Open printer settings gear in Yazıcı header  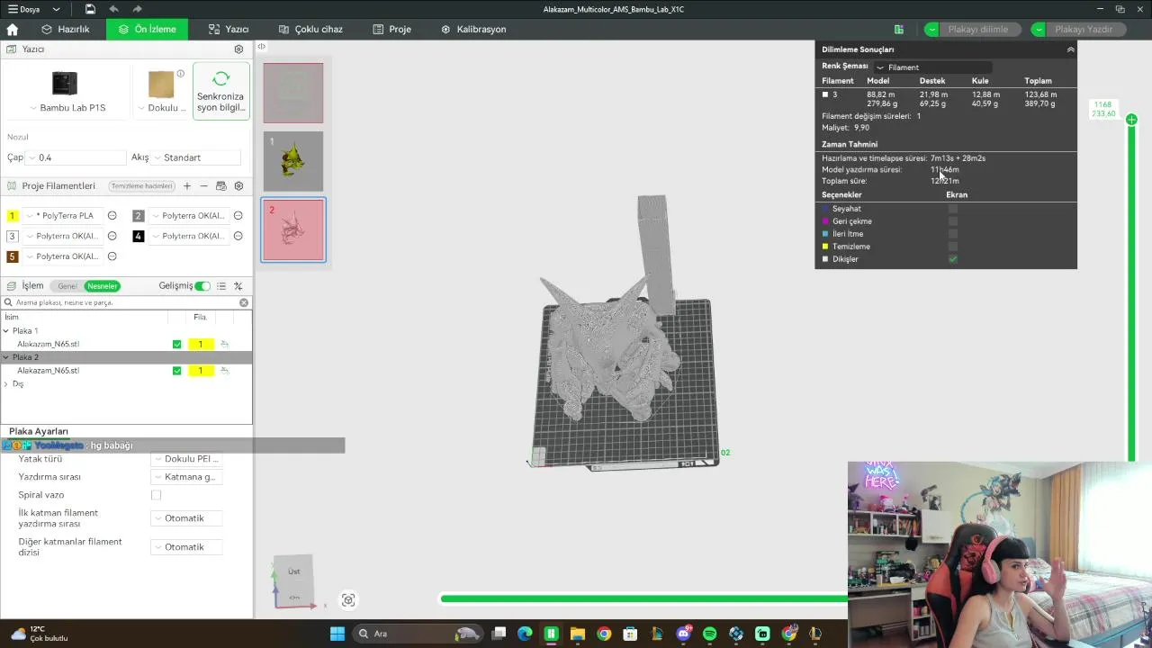point(238,49)
